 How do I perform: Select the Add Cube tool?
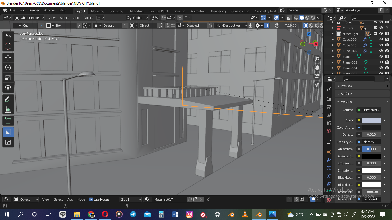click(8, 121)
